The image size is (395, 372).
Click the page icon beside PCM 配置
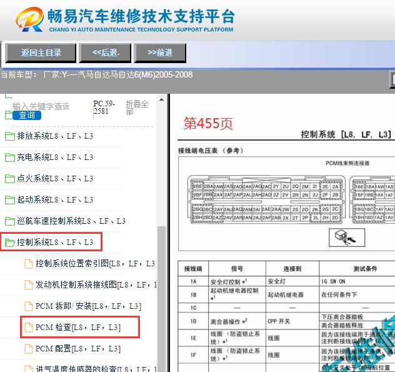pos(29,349)
